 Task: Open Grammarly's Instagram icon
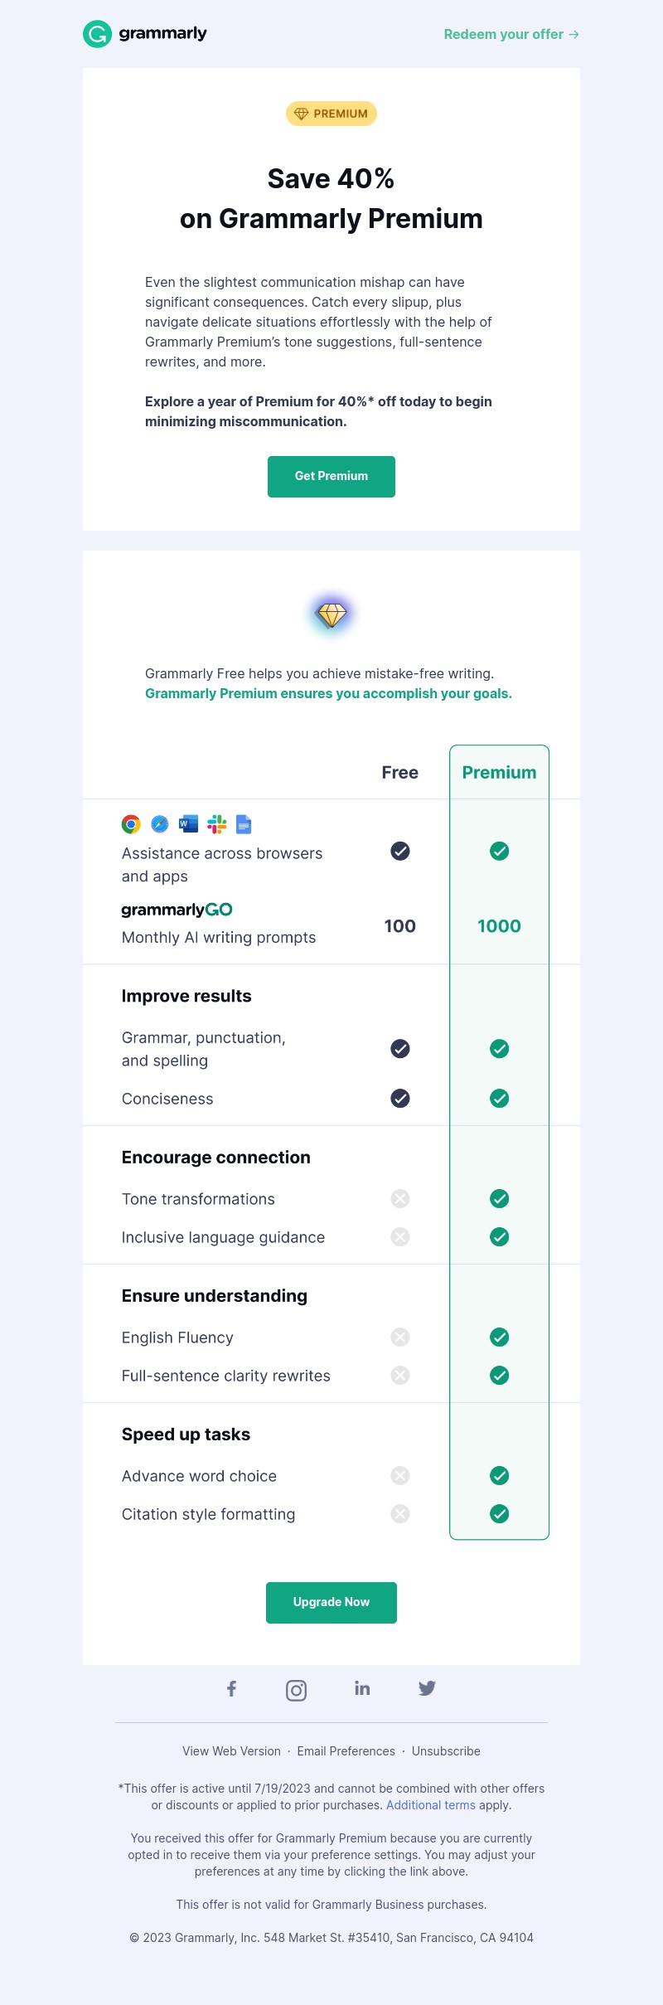click(x=297, y=1691)
